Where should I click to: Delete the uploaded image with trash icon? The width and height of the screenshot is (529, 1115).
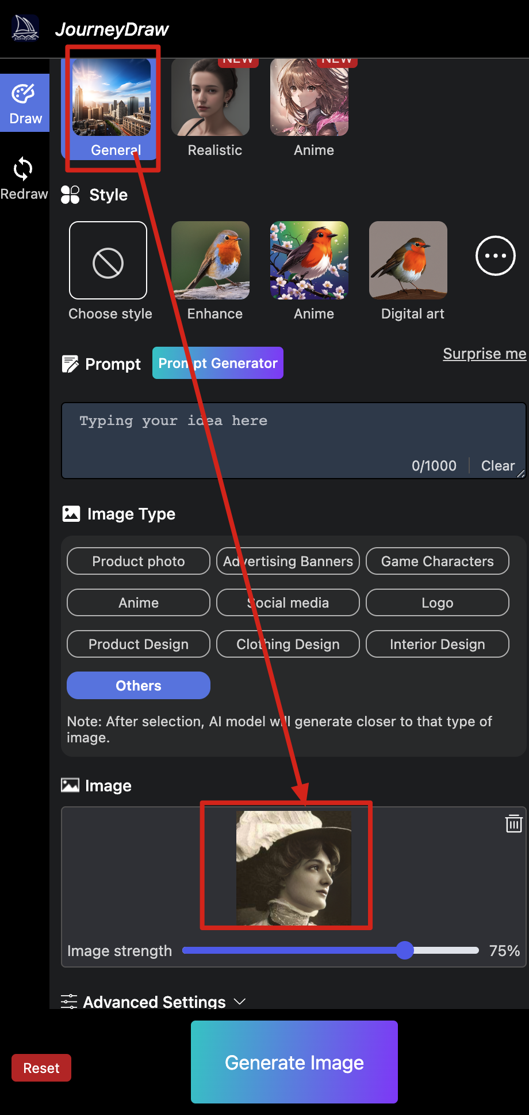pyautogui.click(x=513, y=824)
